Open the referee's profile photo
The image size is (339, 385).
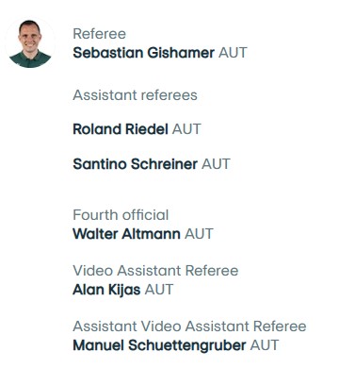(x=30, y=43)
